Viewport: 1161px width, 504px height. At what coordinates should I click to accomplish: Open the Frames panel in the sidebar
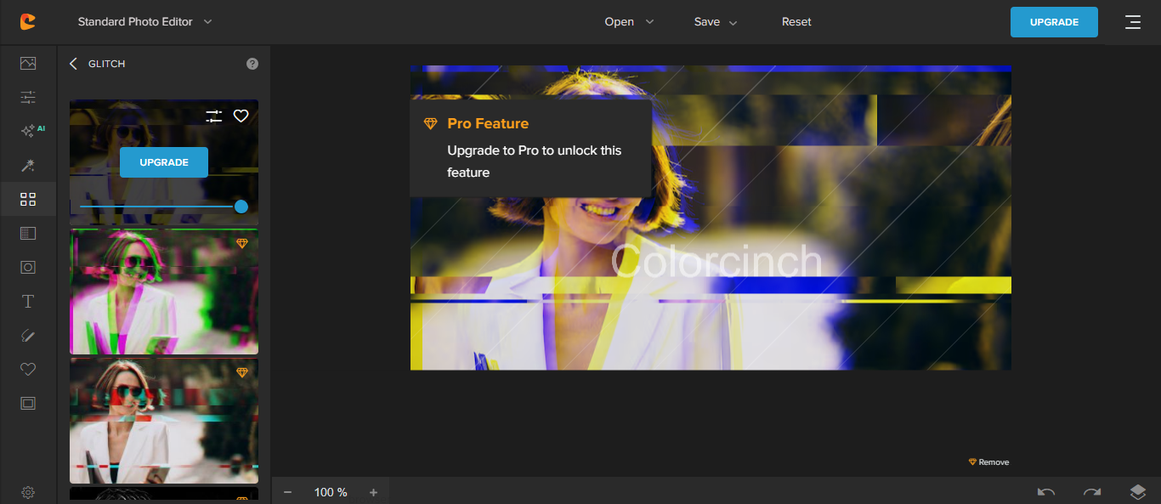click(28, 403)
